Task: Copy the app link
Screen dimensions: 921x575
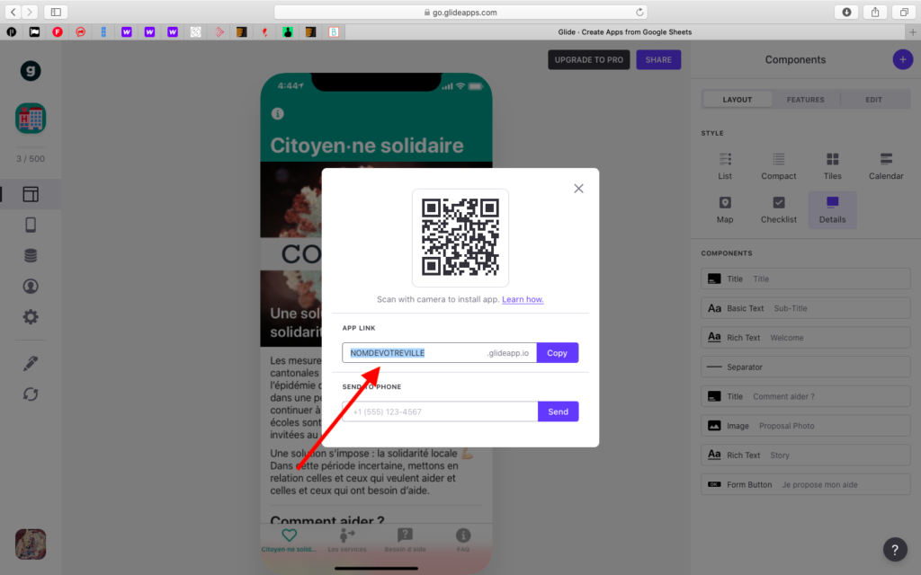Action: coord(557,352)
